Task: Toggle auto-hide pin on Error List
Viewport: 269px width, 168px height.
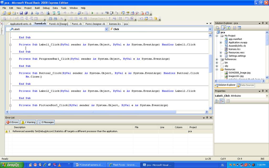Action: click(x=207, y=118)
